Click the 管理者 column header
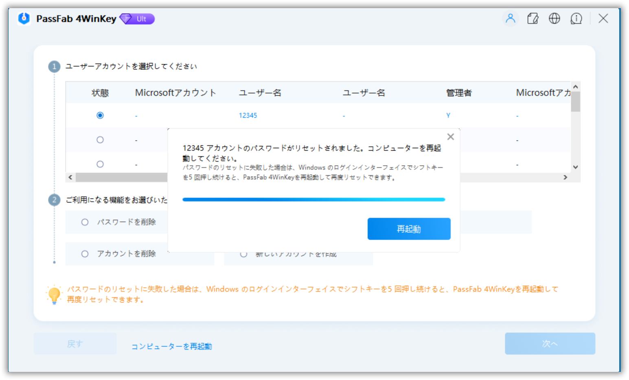This screenshot has width=629, height=380. [459, 92]
